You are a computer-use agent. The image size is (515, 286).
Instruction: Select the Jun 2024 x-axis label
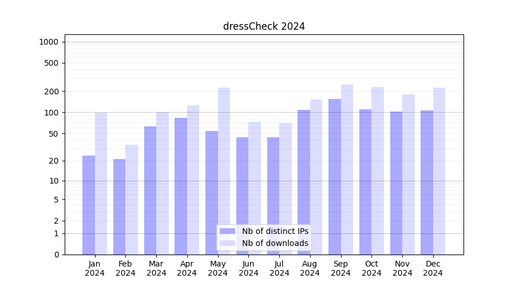[x=248, y=268]
